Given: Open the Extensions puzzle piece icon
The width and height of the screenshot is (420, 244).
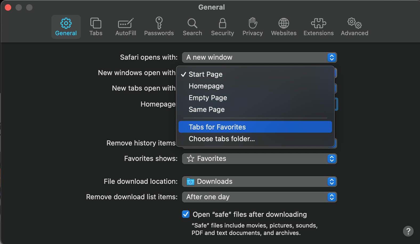Looking at the screenshot, I should pyautogui.click(x=318, y=27).
